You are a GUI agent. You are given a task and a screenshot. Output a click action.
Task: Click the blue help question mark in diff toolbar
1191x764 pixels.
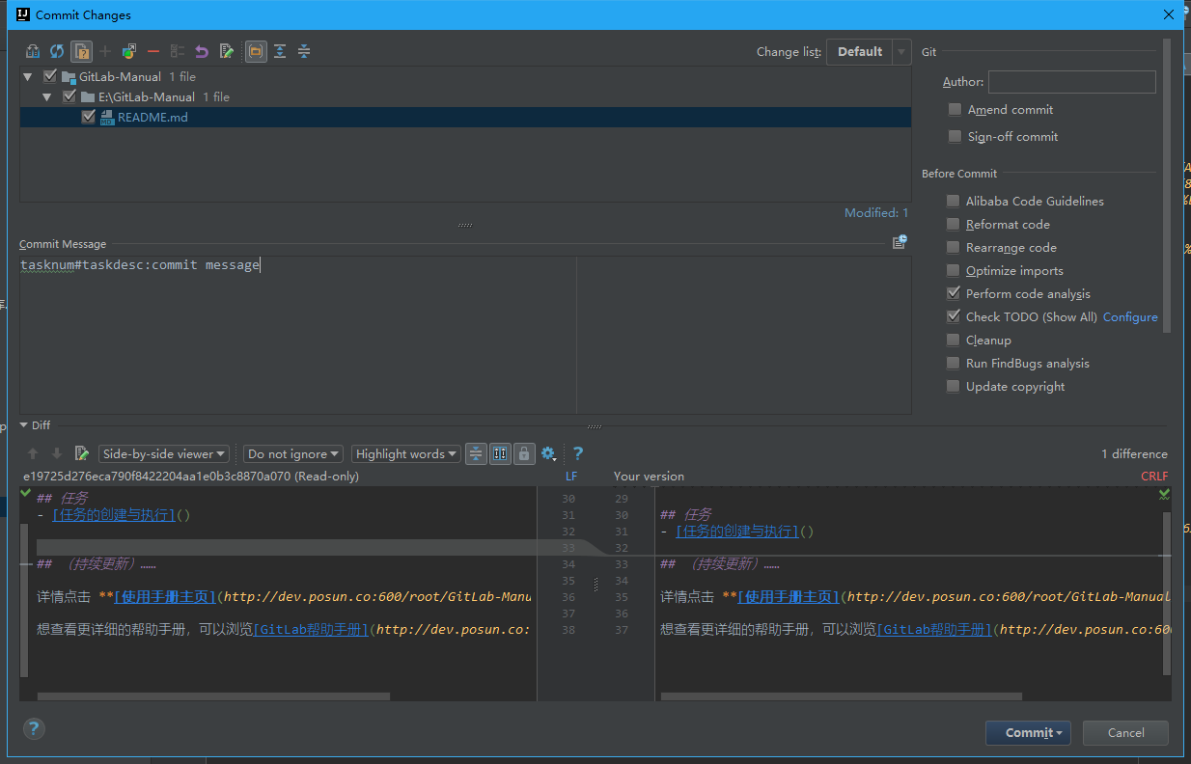[578, 453]
